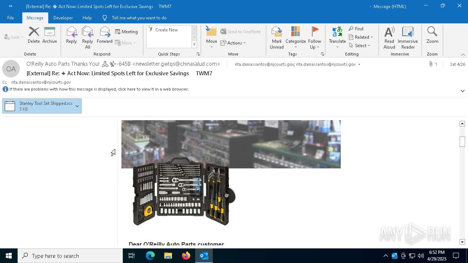
Task: Open the Follow Up flag menu
Action: coord(314,38)
